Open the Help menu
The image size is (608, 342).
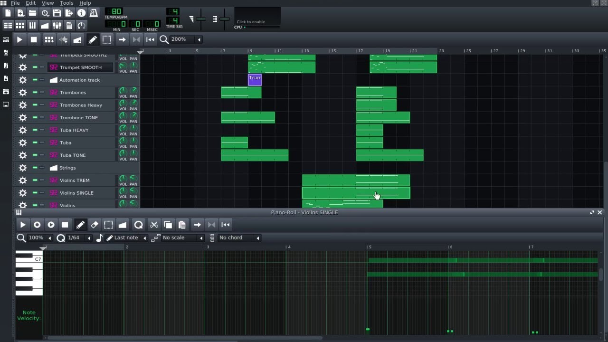coord(85,3)
